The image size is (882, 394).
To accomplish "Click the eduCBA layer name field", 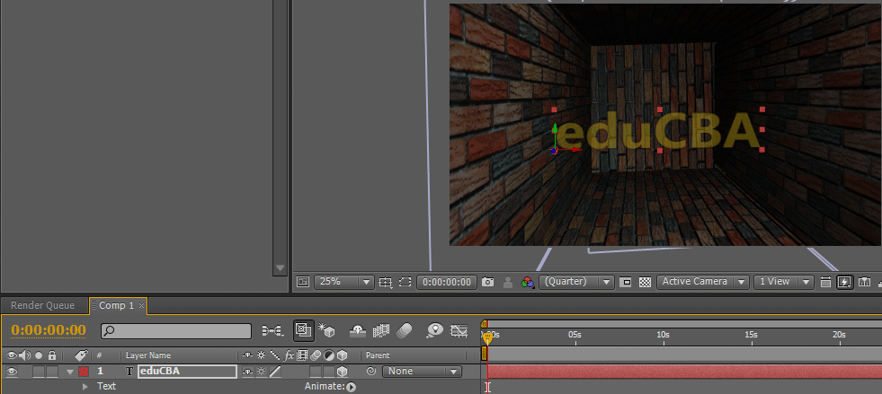I will (187, 371).
